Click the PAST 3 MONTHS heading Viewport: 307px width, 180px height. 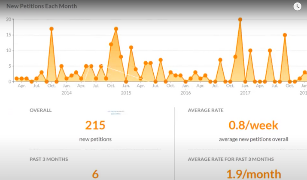49,159
